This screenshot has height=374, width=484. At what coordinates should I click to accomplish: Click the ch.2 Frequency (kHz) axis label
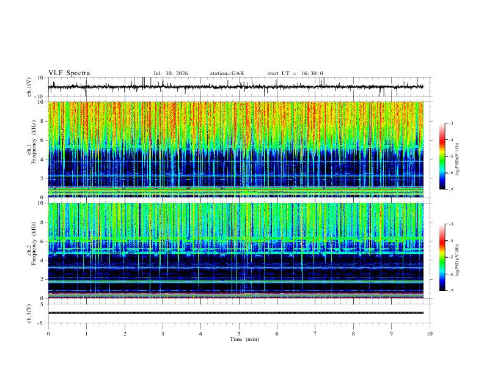click(x=34, y=243)
